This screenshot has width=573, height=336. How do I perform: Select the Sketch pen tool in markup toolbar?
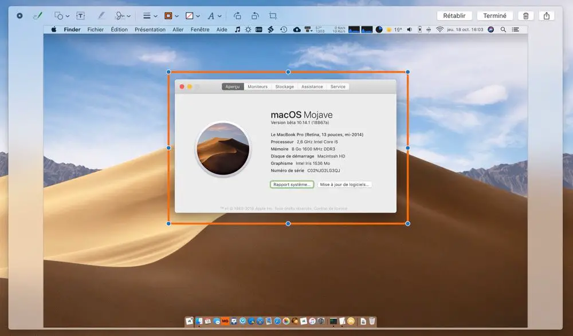[x=37, y=15]
